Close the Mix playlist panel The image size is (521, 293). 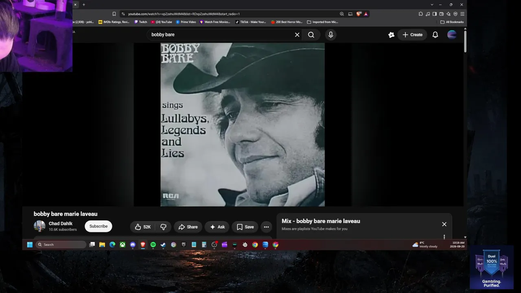point(444,224)
